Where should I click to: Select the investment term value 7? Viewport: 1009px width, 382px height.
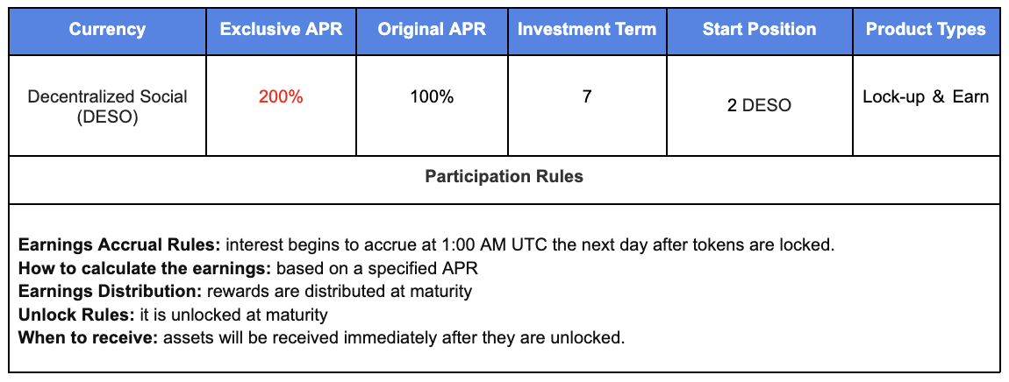pyautogui.click(x=587, y=96)
